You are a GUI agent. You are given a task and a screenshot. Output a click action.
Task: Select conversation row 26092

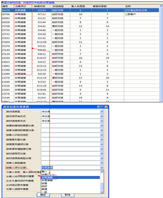pyautogui.click(x=80, y=18)
